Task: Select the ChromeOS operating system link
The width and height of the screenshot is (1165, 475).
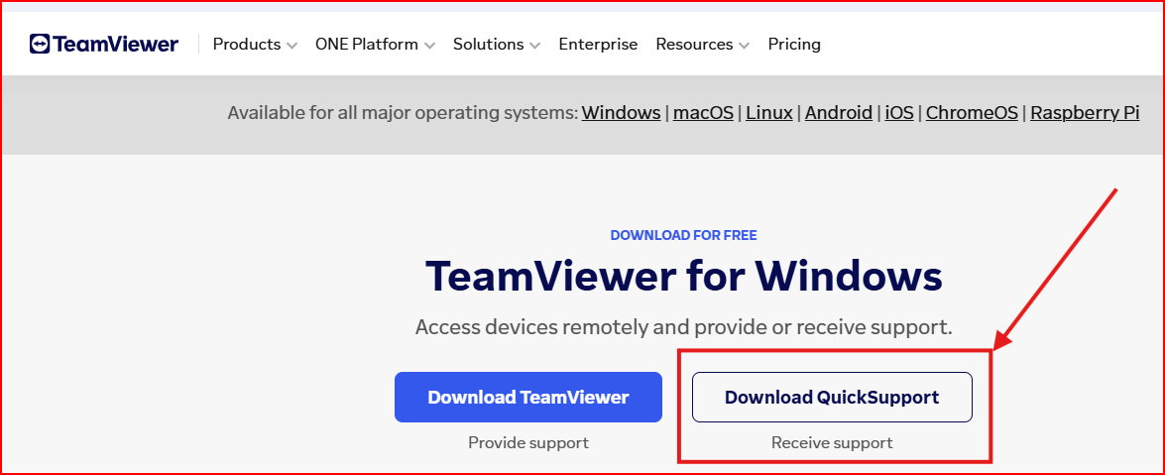Action: pos(972,113)
